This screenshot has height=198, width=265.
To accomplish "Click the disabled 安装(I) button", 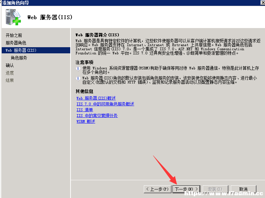I will point(215,189).
